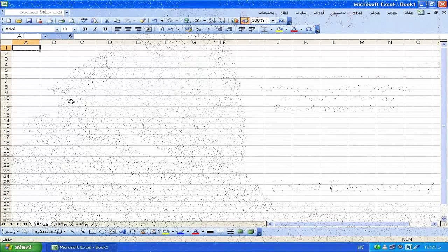Open Line Style options on drawing toolbar
This screenshot has width=448, height=252.
(210, 232)
